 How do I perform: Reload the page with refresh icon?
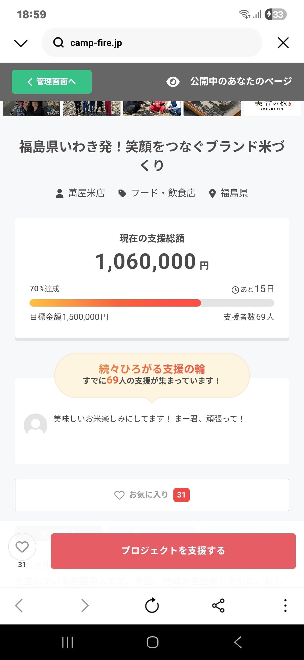(x=152, y=605)
